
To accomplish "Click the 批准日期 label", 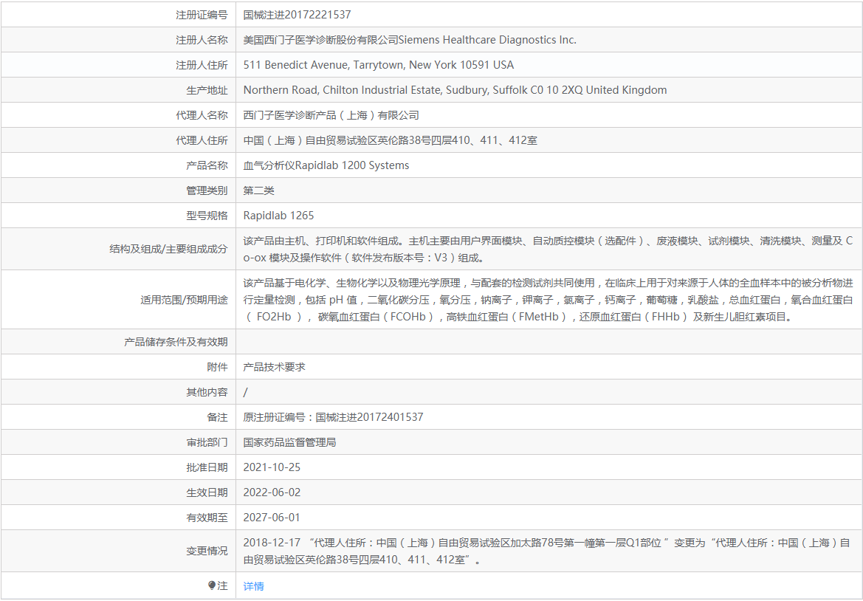I will pos(207,467).
